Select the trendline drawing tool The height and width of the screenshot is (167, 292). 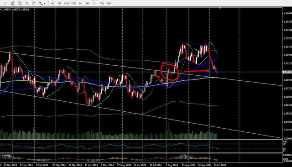coord(6,3)
